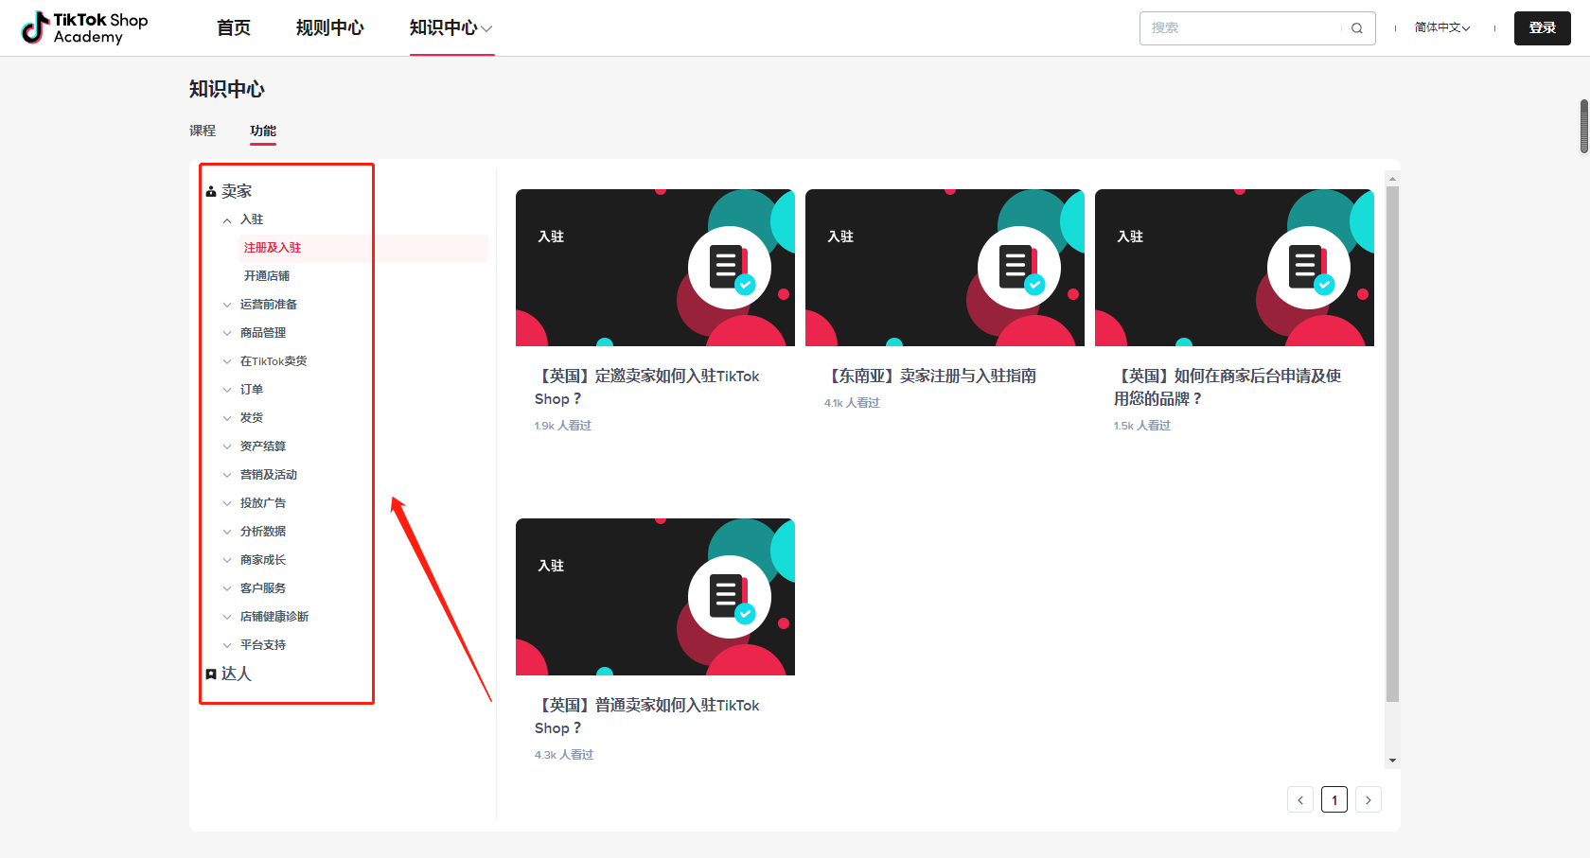Go to the previous page arrow
Screen dimensions: 1590x858
pos(1300,799)
